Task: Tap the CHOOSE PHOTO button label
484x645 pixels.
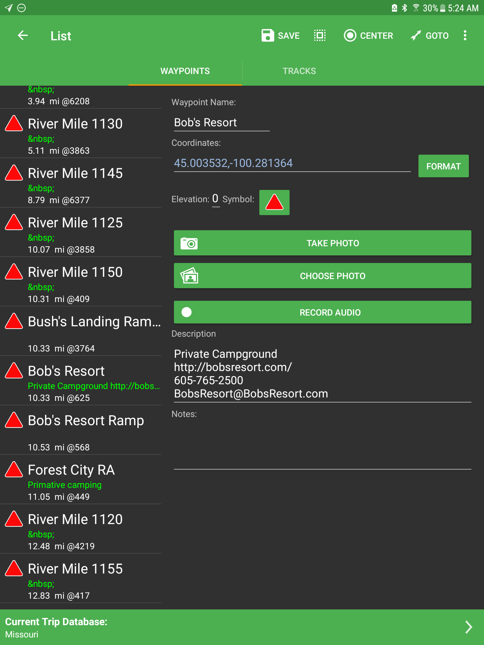Action: point(332,276)
